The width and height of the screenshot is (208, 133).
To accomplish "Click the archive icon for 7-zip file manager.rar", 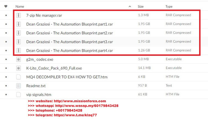I will (19, 15).
